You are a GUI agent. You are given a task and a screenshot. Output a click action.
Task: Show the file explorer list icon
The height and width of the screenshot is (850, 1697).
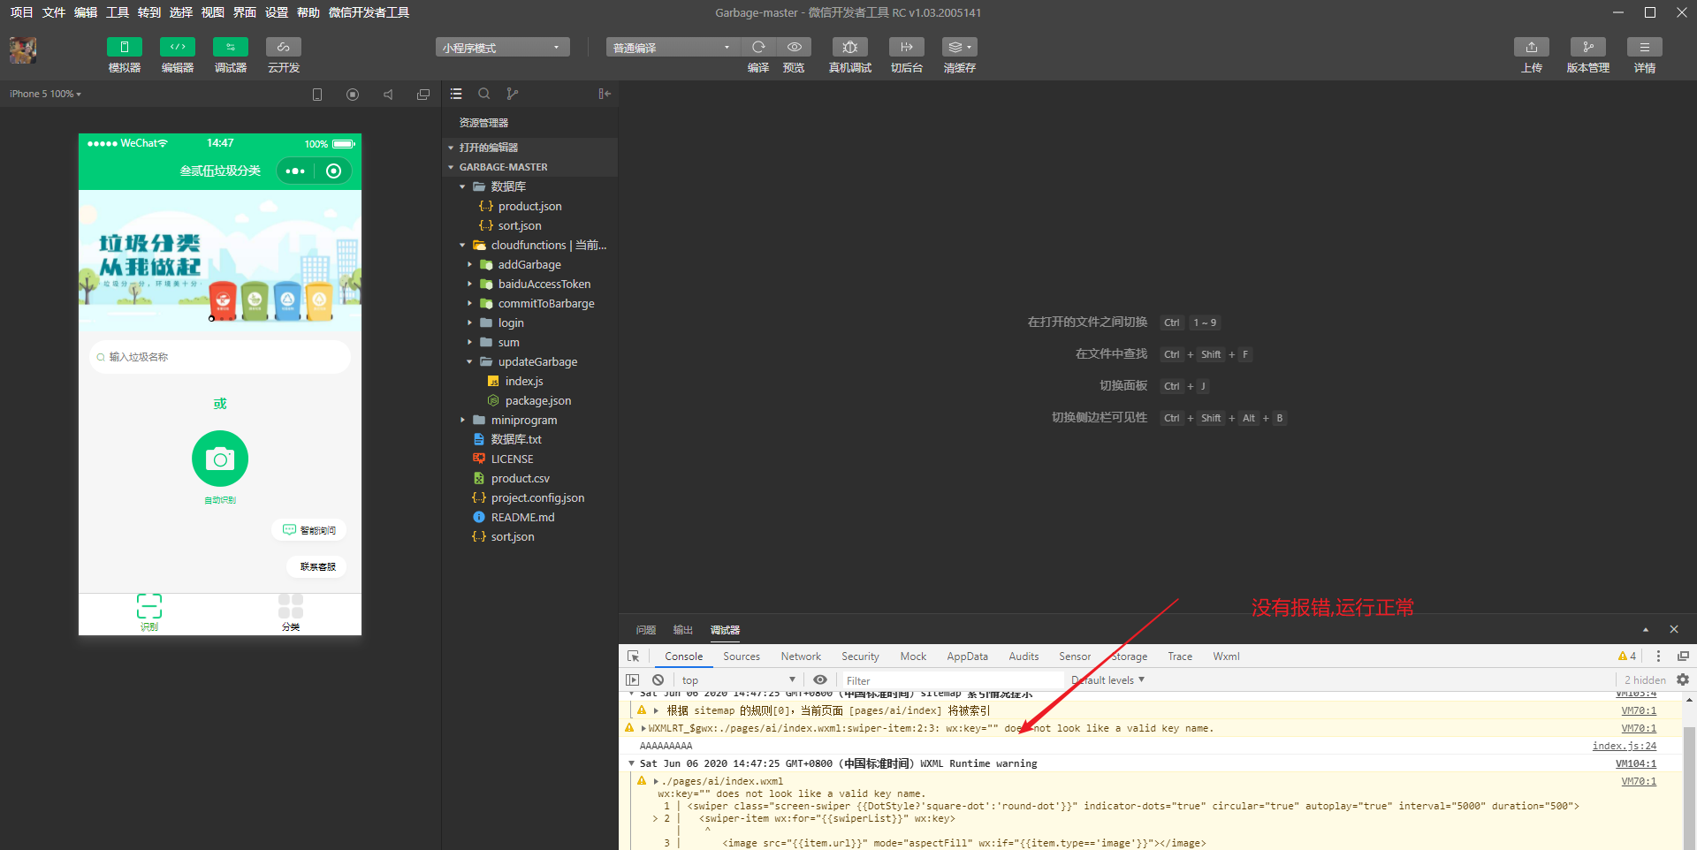click(x=456, y=94)
